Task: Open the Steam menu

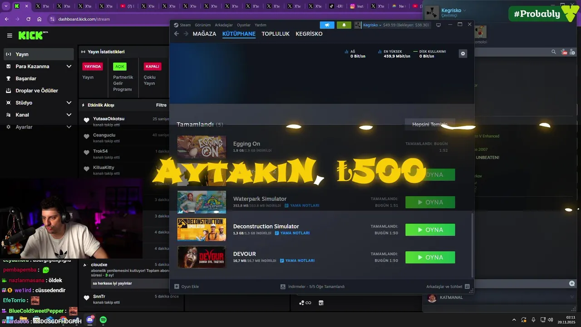Action: (x=185, y=25)
